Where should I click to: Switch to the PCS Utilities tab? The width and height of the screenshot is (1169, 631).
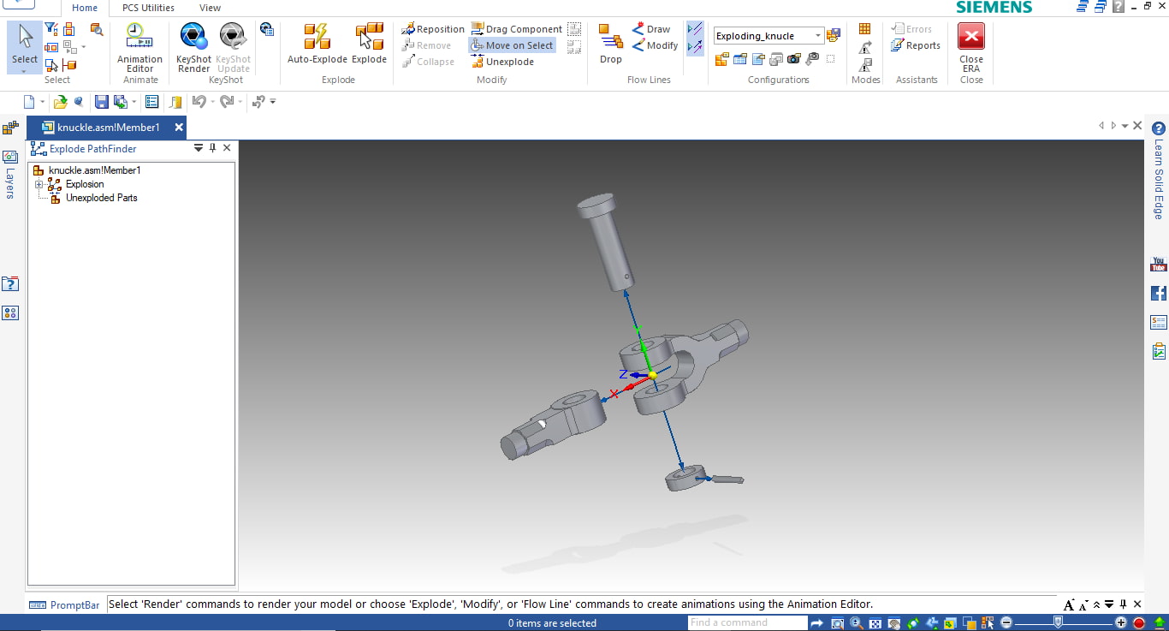pos(148,8)
